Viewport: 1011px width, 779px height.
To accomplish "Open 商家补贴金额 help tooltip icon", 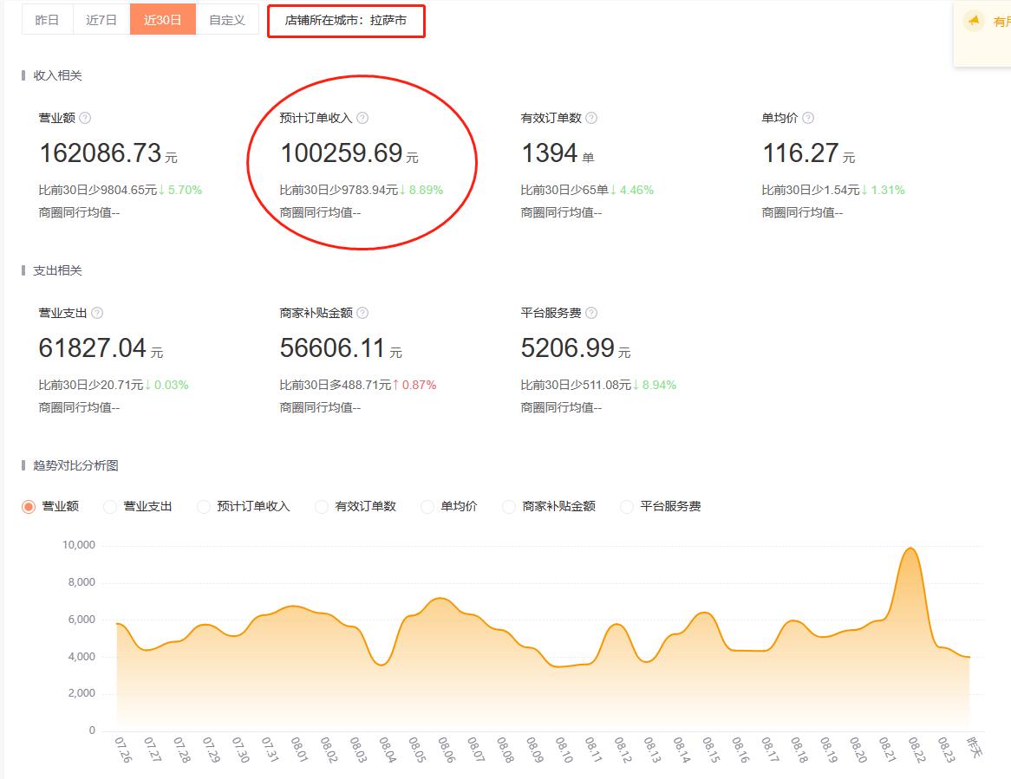I will point(362,313).
